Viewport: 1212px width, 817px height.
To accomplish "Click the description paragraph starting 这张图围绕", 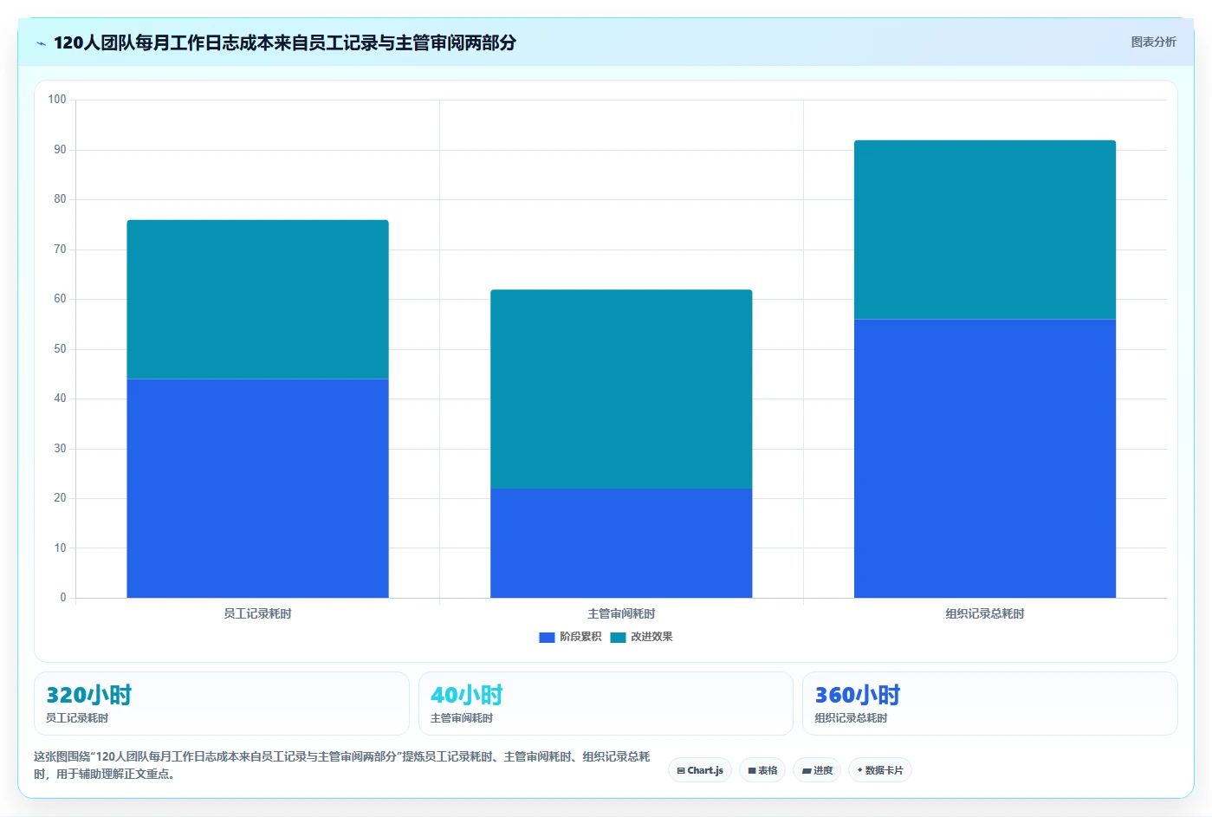I will 342,765.
